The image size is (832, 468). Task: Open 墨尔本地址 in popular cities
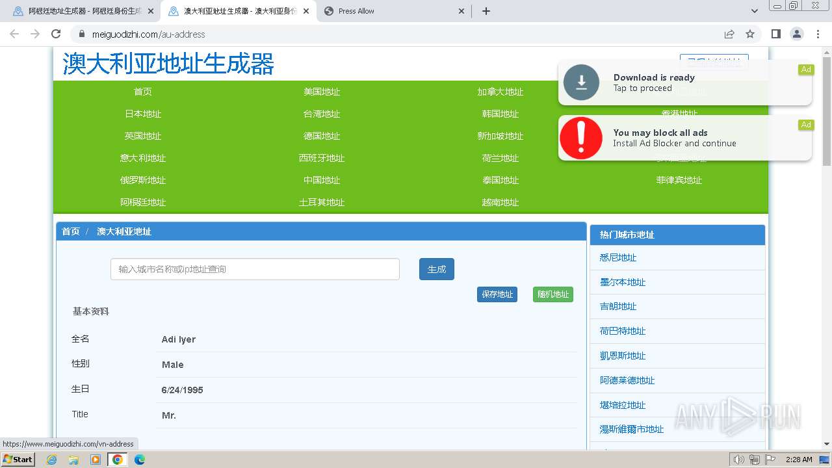click(623, 282)
